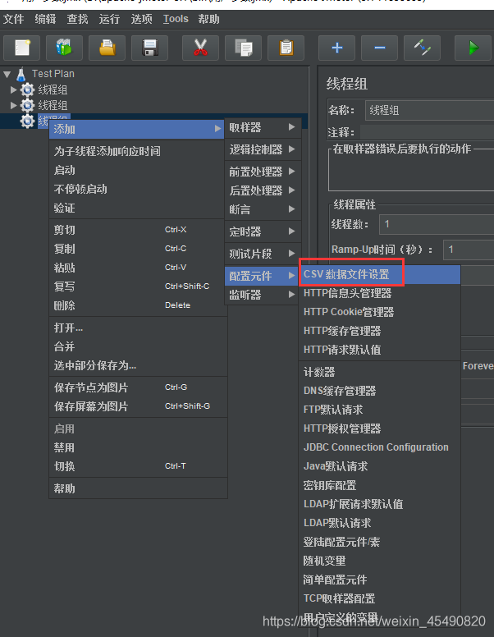Viewport: 494px width, 637px height.
Task: Click 验证 in context menu
Action: pos(137,208)
